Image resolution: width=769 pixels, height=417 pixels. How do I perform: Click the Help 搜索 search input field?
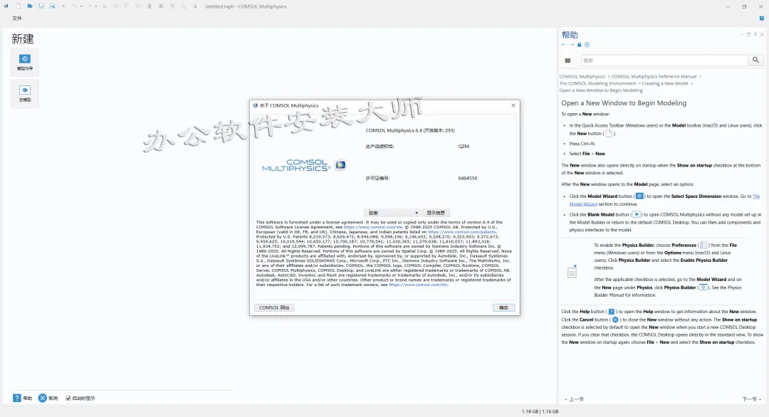[x=664, y=60]
